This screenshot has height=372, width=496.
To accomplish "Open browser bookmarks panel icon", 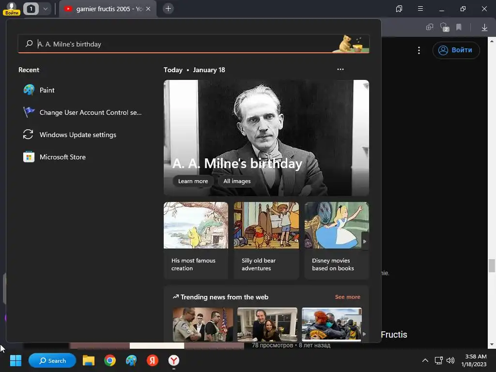I will (399, 9).
